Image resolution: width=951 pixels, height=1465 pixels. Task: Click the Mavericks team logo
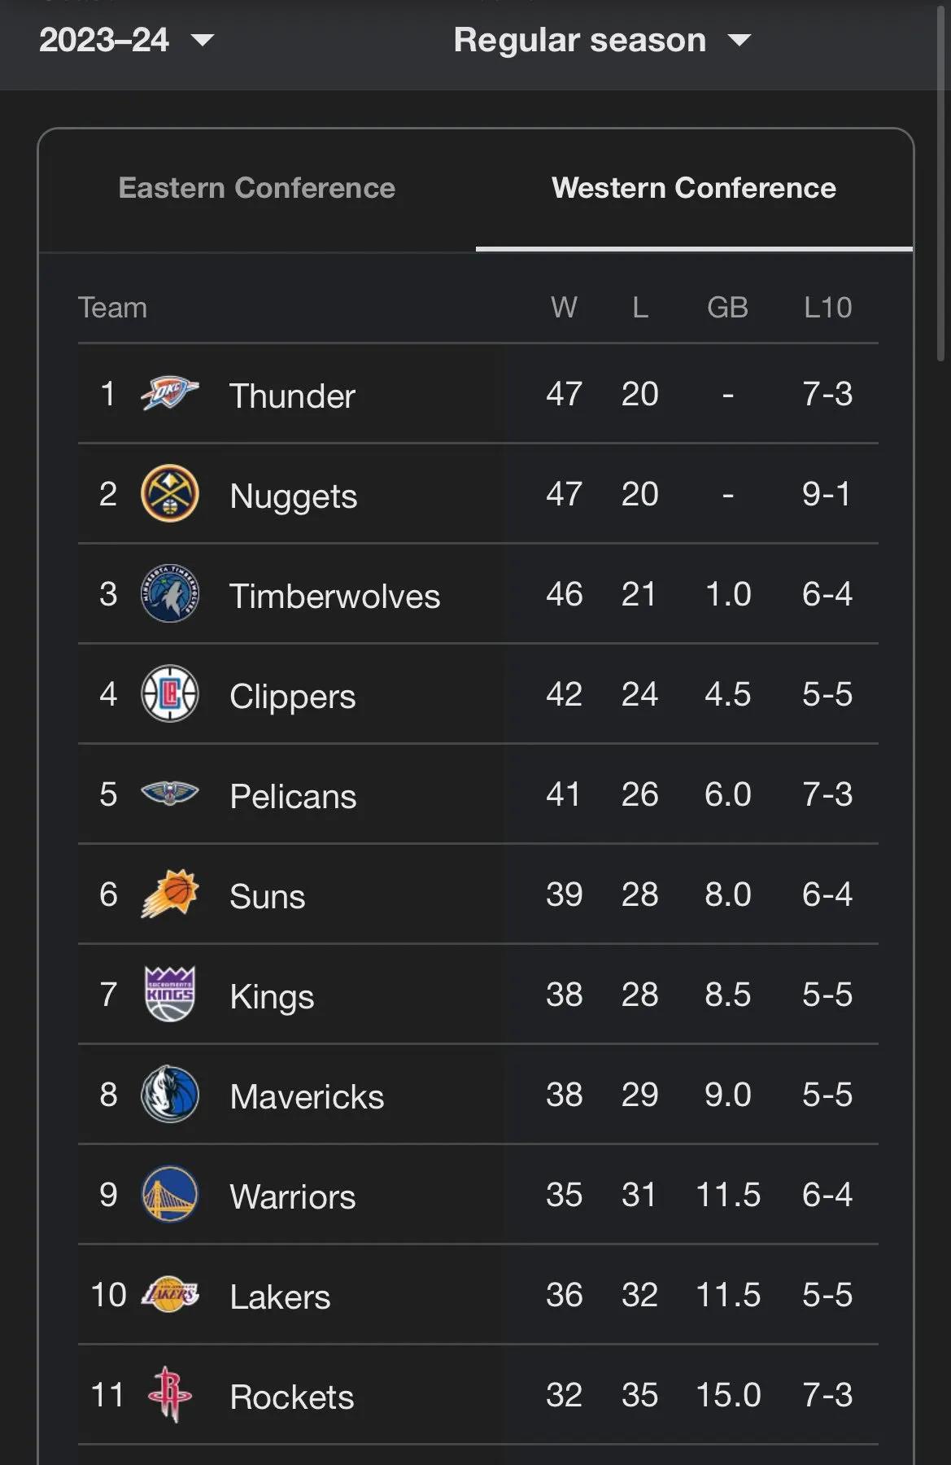click(169, 1094)
